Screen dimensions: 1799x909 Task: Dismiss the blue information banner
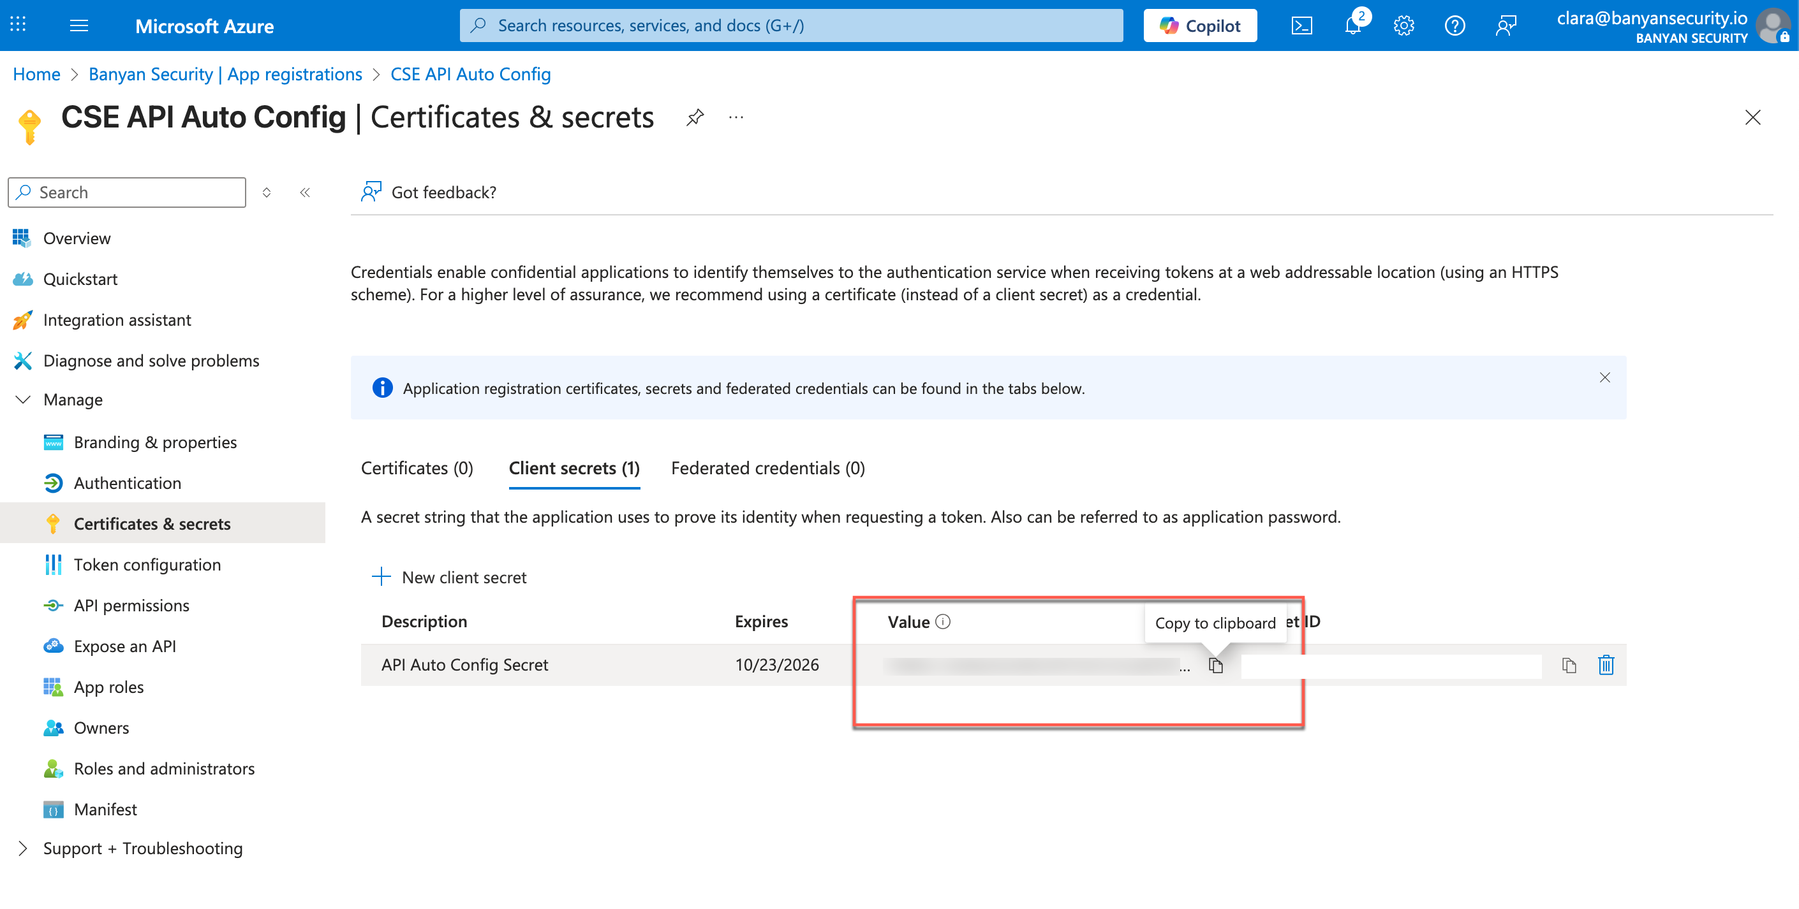point(1604,377)
